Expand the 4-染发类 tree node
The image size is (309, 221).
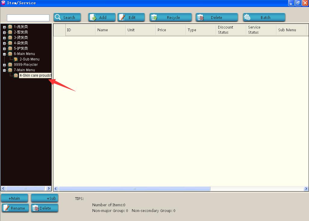point(4,43)
